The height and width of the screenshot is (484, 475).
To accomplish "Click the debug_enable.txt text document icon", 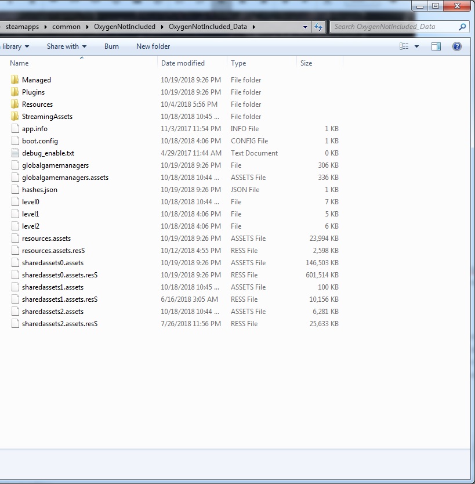I will click(x=15, y=153).
